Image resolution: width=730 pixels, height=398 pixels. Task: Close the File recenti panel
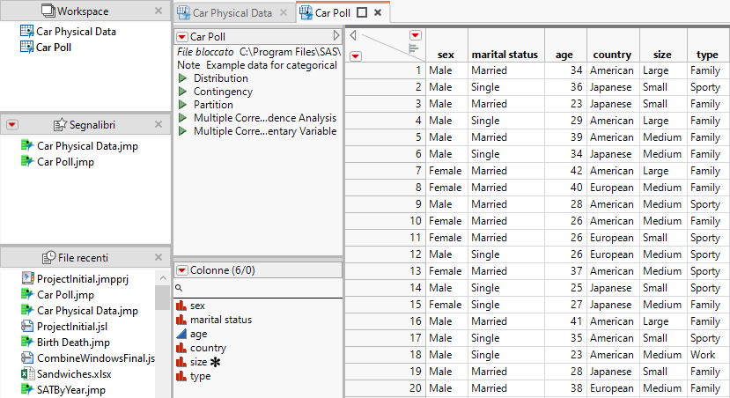159,256
